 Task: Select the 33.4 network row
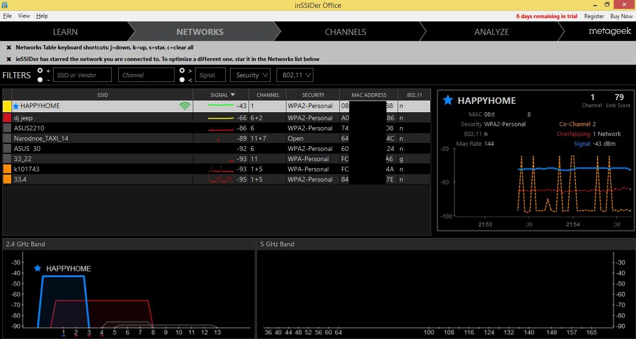point(217,179)
